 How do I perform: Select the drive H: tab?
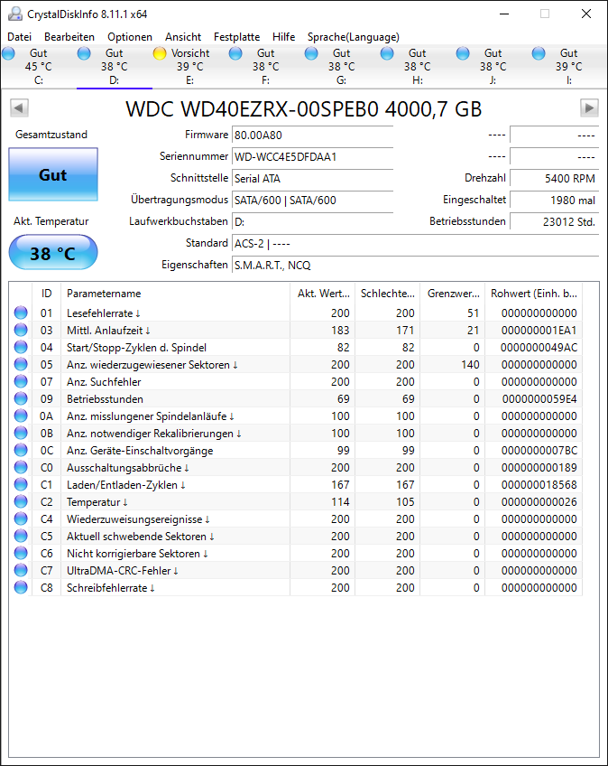417,67
